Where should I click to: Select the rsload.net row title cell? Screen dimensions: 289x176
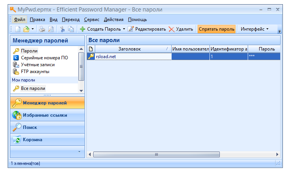(133, 57)
